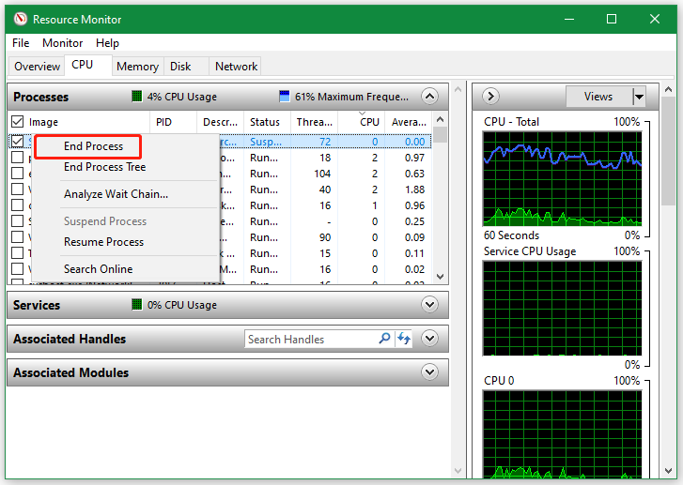Click the Processes section title bar
The image size is (683, 485).
coord(227,97)
